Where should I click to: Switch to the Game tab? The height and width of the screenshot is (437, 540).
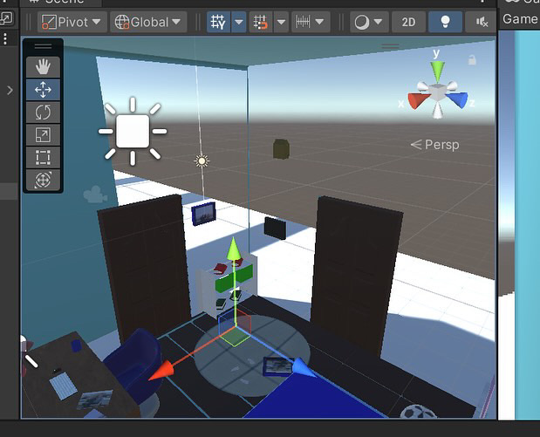point(521,18)
